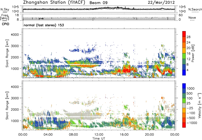
Task: Click the '20:00' time axis label
Action: point(149,135)
